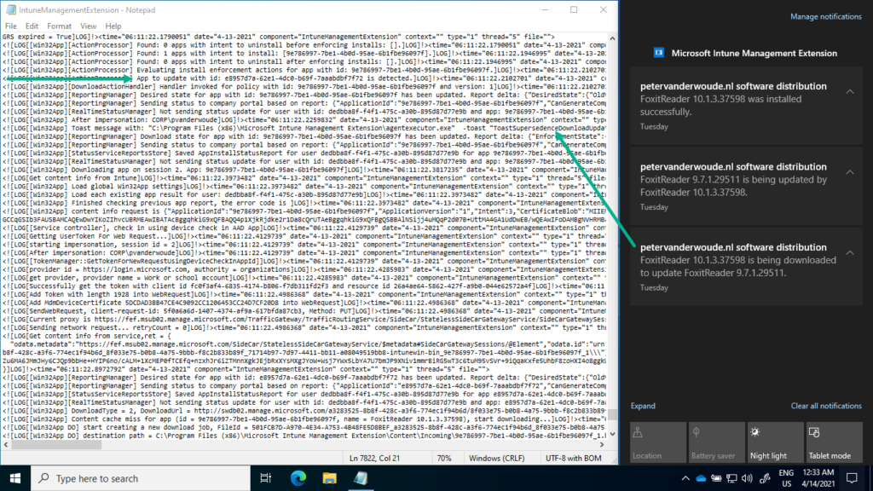Click the volume icon in the system tray
Screen dimensions: 873x491
747,478
